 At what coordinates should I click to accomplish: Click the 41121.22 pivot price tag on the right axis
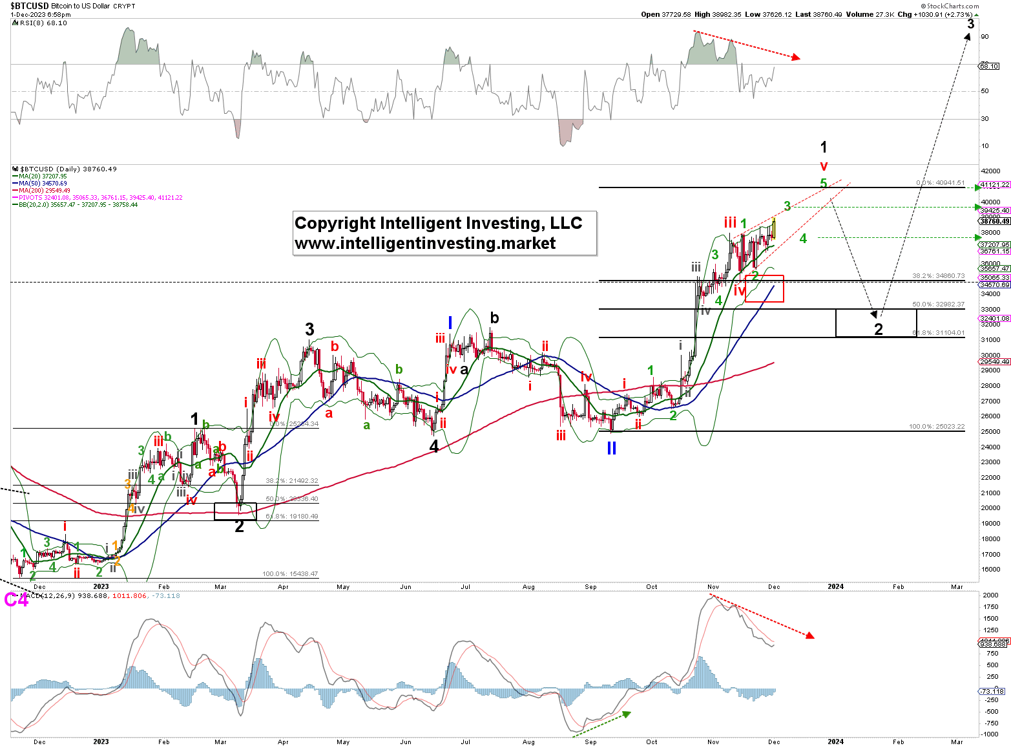point(995,184)
